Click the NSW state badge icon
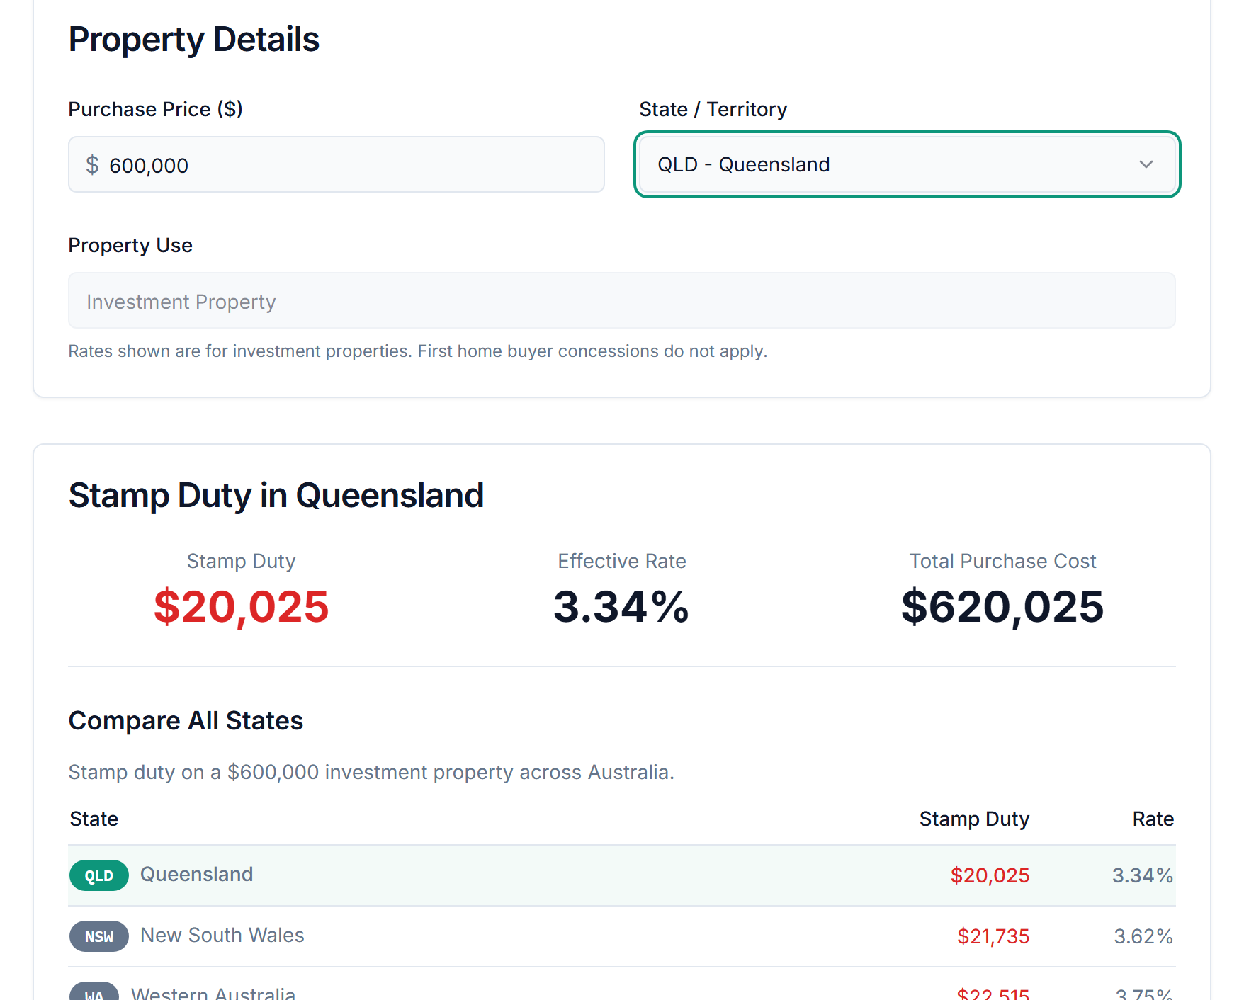Screen dimensions: 1244x1000 click(98, 936)
